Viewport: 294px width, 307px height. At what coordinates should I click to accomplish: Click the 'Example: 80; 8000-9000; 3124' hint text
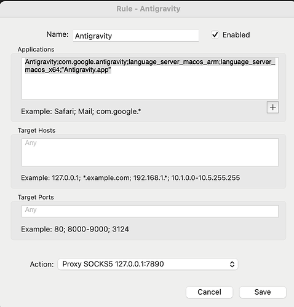[x=75, y=229]
